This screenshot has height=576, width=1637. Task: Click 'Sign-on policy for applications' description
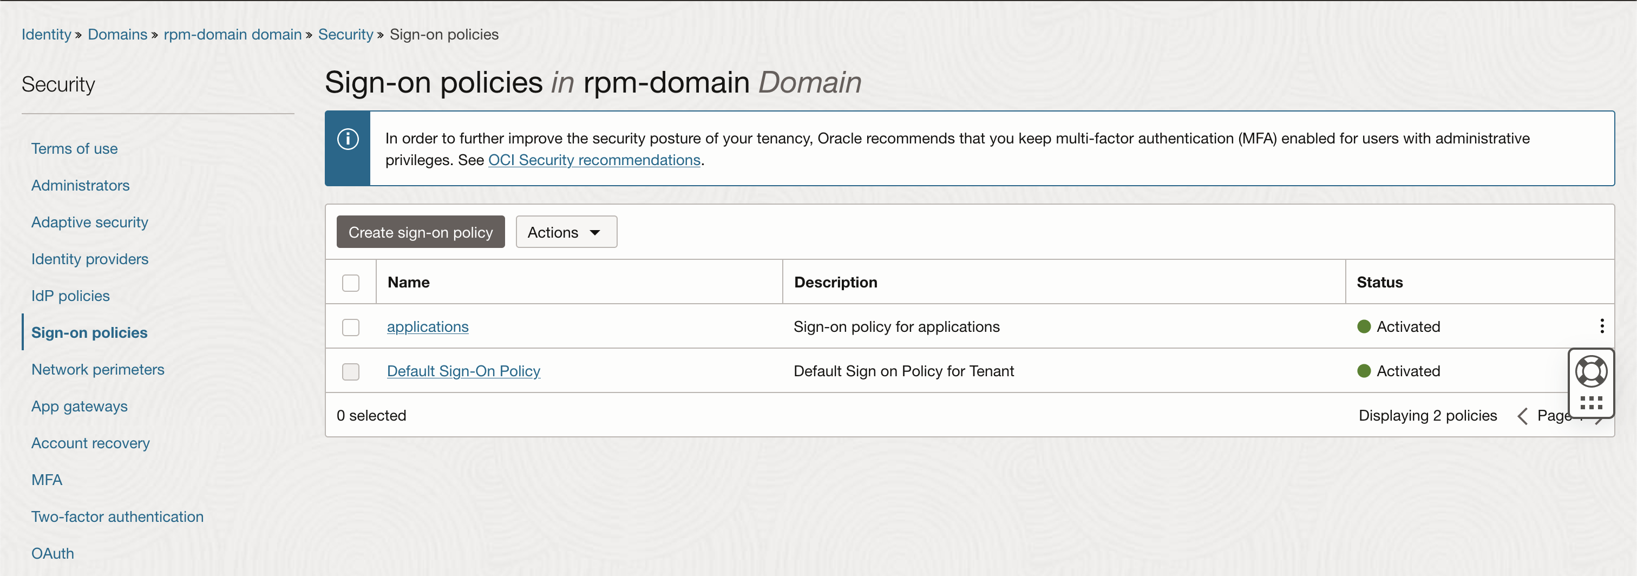click(896, 327)
